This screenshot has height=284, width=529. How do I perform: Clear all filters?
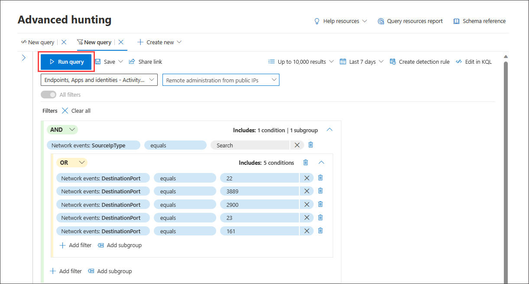(x=76, y=111)
